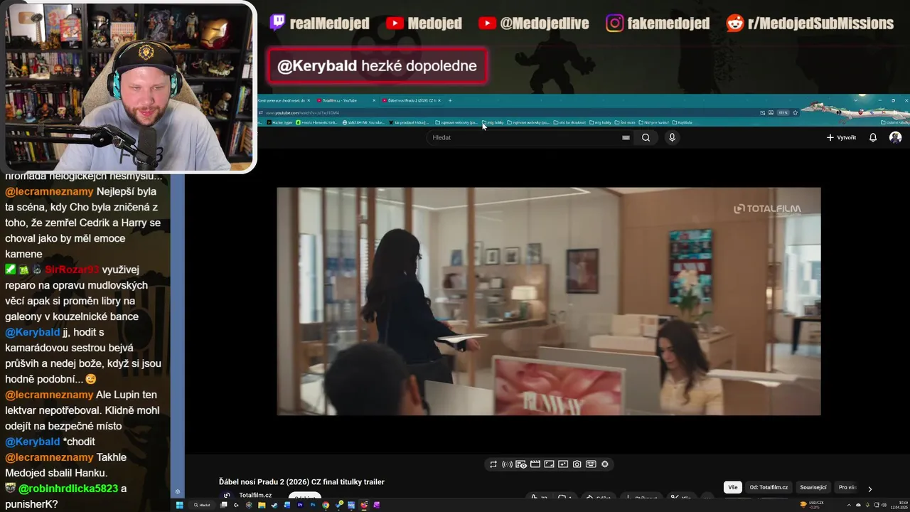Open Task View on the taskbar

pyautogui.click(x=223, y=505)
